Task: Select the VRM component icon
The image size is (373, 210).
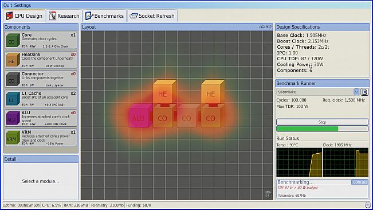Action: (13, 138)
